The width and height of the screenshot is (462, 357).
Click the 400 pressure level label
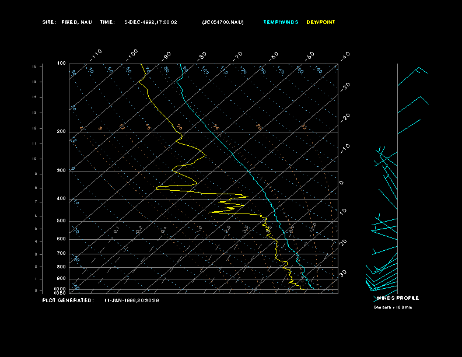tap(61, 199)
